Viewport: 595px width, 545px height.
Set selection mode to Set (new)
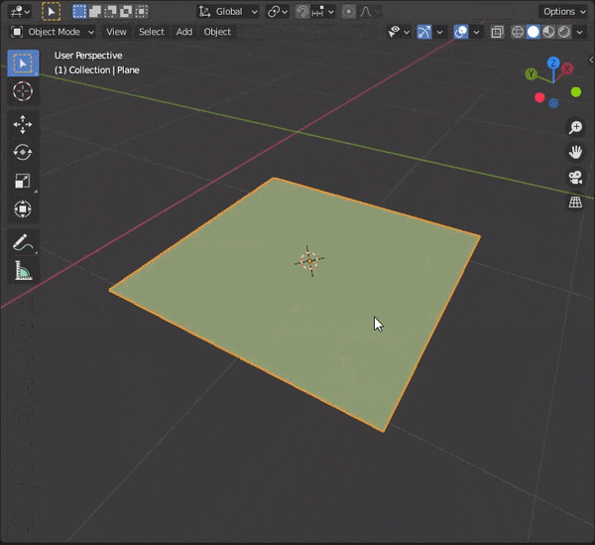click(x=79, y=12)
